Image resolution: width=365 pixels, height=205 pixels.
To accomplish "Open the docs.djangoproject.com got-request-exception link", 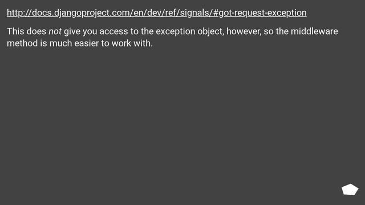I will point(157,13).
